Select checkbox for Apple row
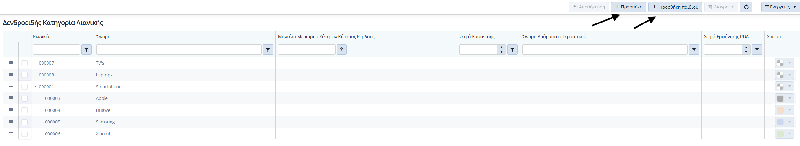 click(25, 99)
